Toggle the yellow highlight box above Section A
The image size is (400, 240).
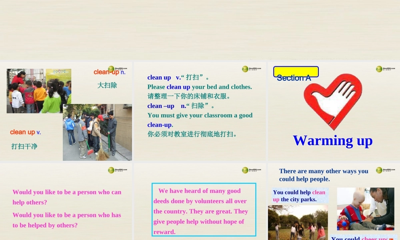(296, 72)
